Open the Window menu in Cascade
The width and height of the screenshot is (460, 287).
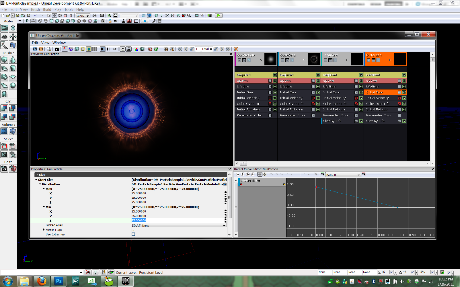click(59, 43)
